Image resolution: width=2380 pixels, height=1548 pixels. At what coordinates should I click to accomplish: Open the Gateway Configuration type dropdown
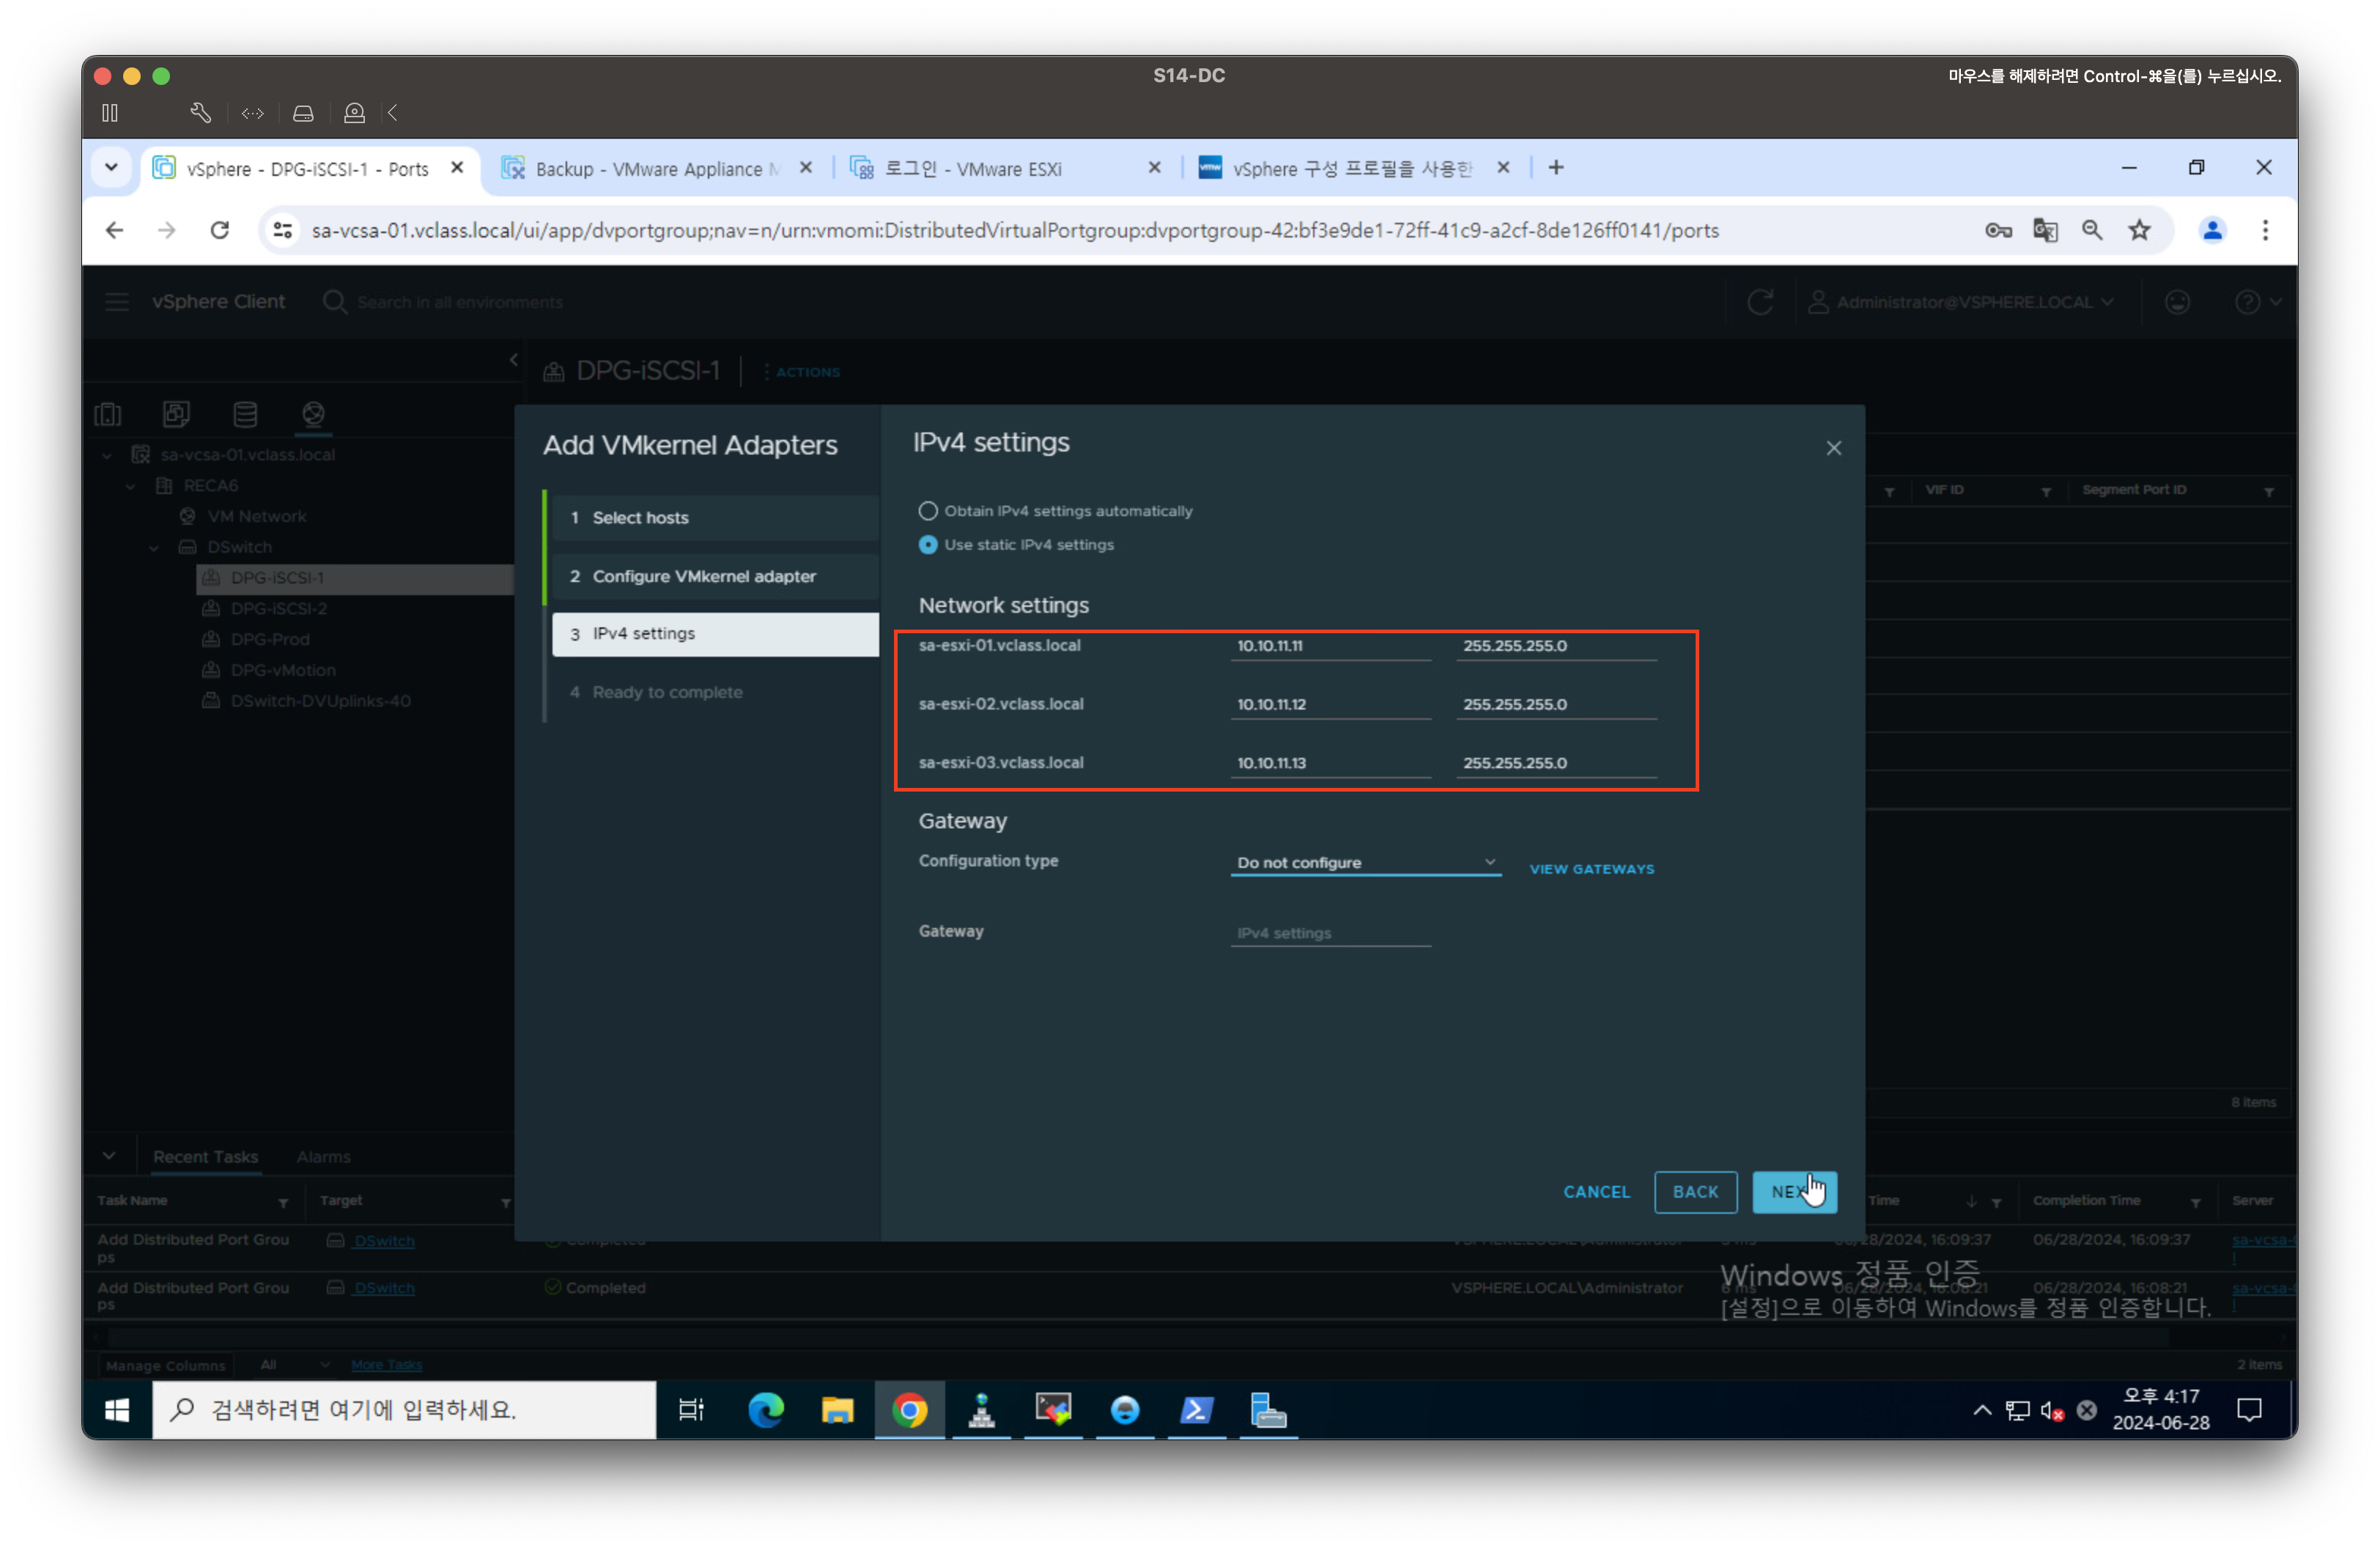click(1365, 863)
